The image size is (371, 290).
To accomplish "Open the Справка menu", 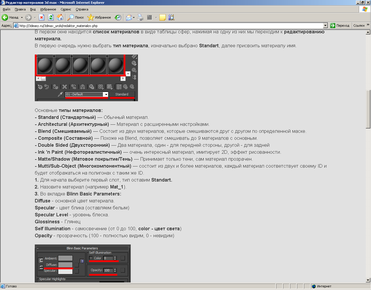I will pos(82,9).
